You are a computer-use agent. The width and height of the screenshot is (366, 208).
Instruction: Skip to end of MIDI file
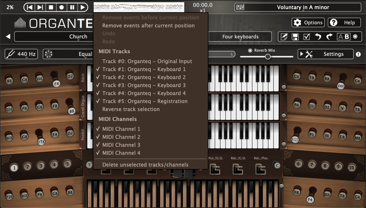40,7
